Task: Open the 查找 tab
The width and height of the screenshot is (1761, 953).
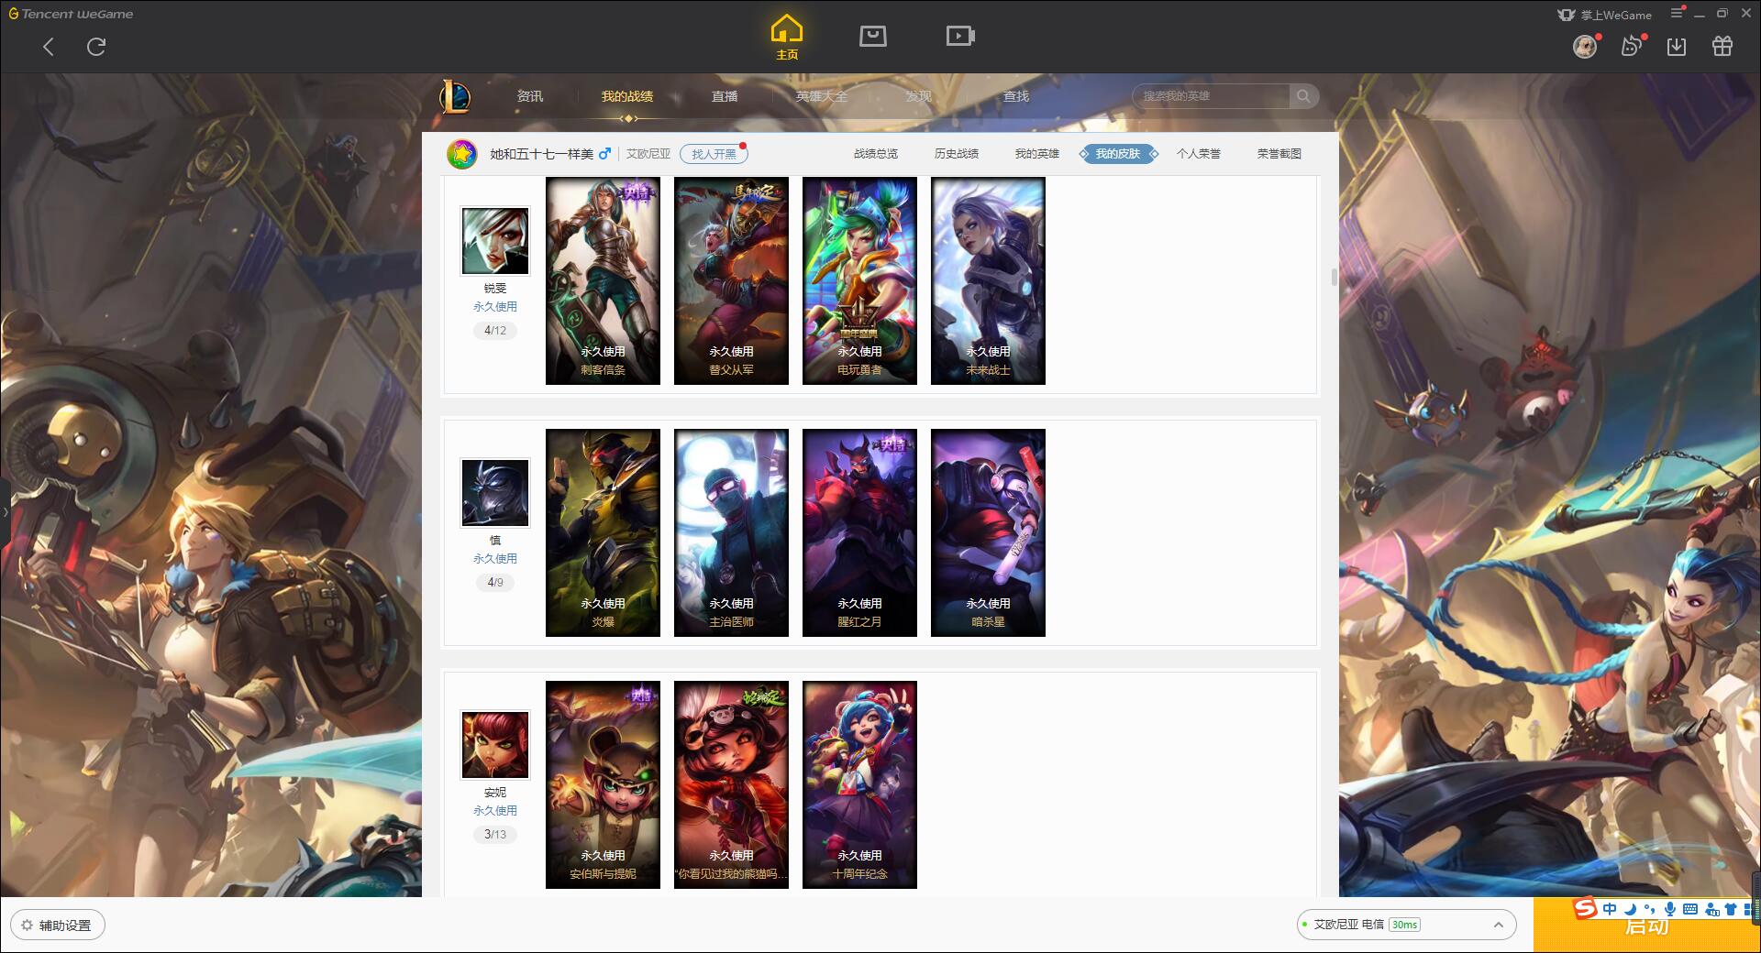Action: (x=1016, y=96)
